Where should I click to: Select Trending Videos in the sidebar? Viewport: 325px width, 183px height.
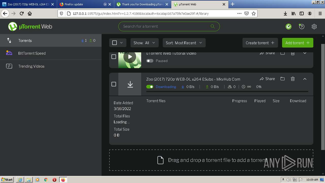coord(51,66)
